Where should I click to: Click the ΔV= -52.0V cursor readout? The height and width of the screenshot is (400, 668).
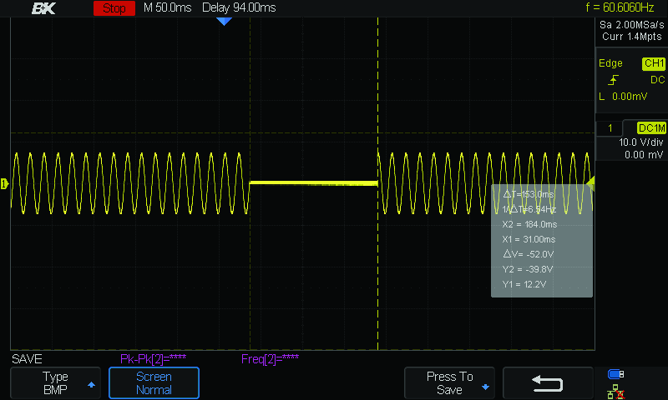tap(529, 254)
